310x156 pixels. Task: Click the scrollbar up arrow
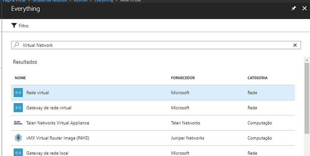307,60
